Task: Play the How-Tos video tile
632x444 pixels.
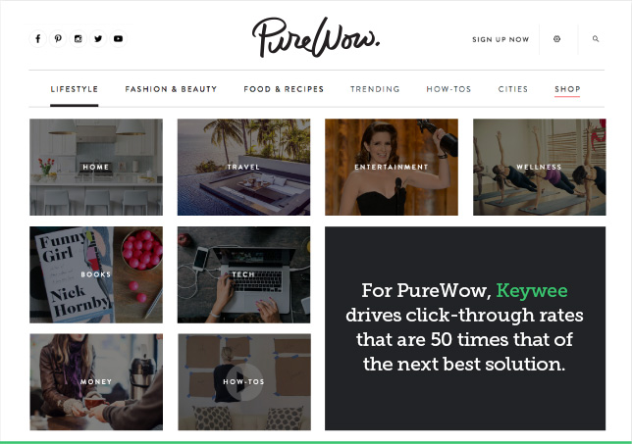Action: coord(244,381)
